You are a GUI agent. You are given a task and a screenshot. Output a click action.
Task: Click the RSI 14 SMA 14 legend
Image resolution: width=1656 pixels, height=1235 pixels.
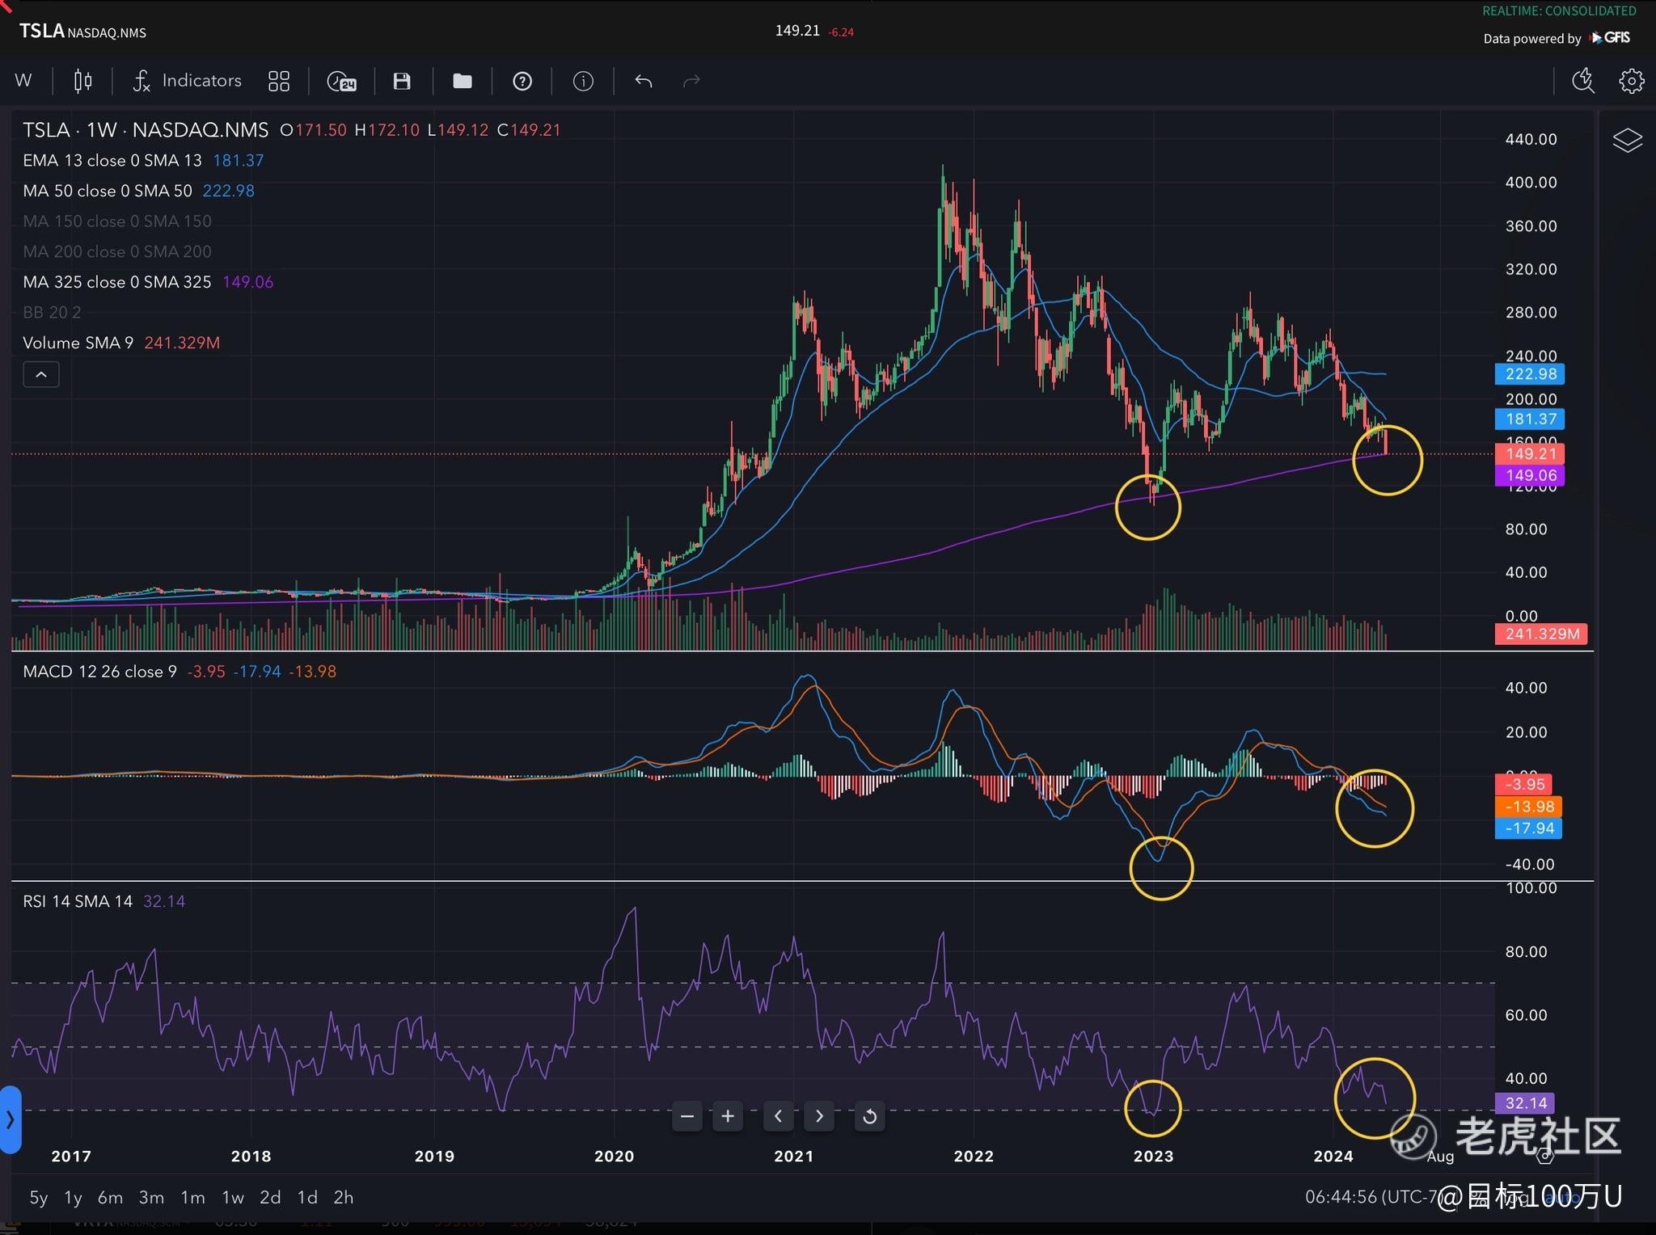(x=78, y=901)
